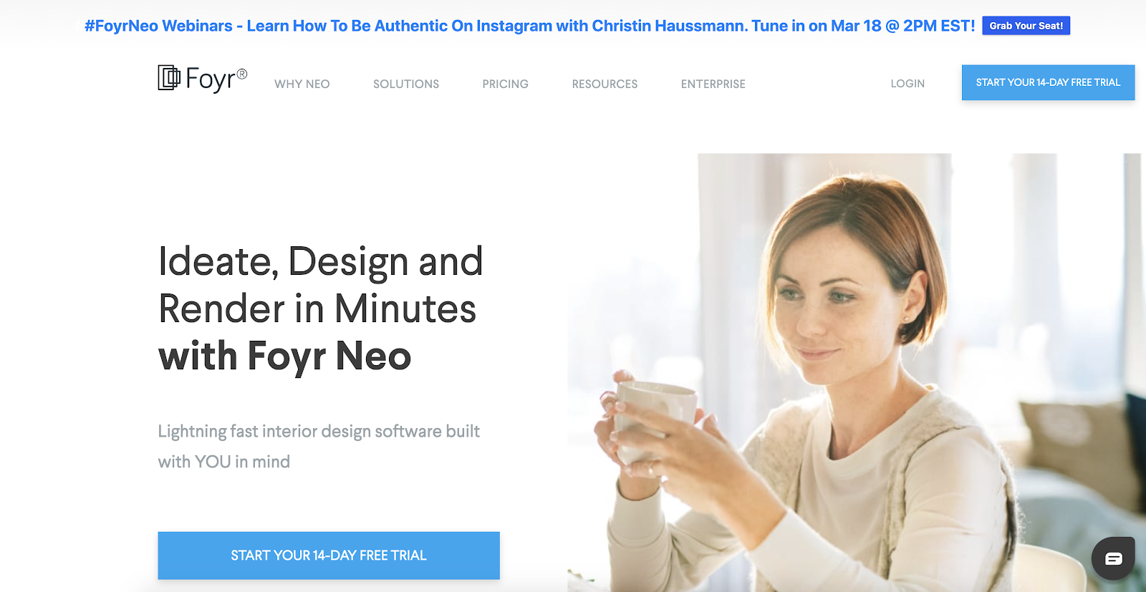Click the Foyr wordmark text in header
Image resolution: width=1146 pixels, height=592 pixels.
(x=216, y=79)
